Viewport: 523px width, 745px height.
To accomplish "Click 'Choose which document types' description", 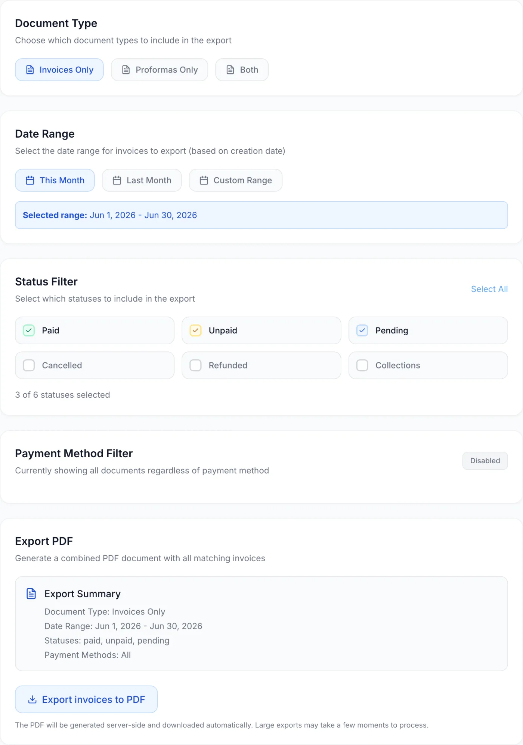I will (123, 40).
